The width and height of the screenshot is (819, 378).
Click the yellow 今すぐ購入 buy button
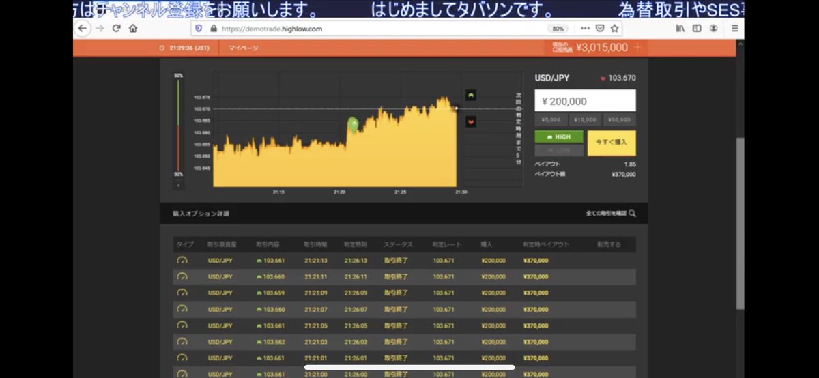(x=612, y=143)
